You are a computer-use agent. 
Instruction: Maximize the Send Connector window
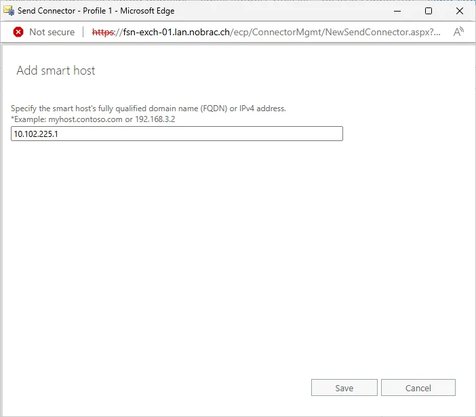(429, 11)
